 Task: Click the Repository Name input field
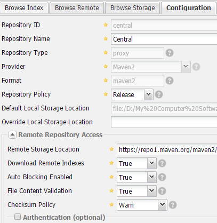coord(164,39)
